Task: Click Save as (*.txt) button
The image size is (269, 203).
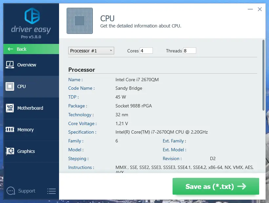Action: point(216,187)
